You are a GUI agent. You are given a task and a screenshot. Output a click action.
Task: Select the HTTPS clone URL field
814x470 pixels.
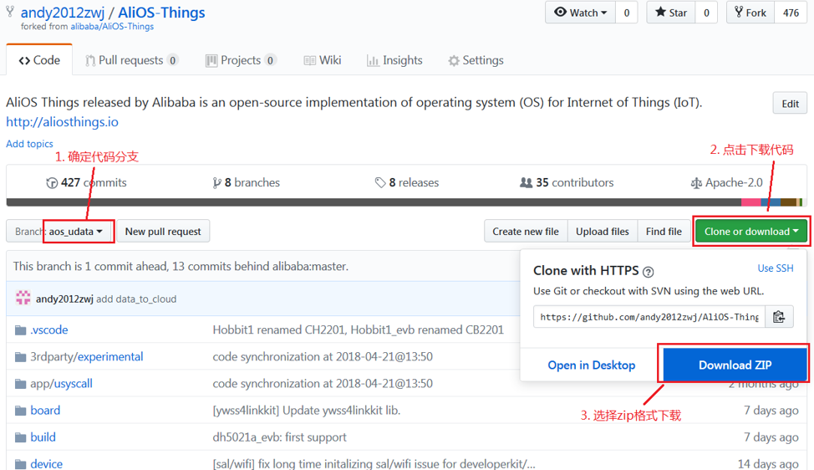click(x=649, y=317)
